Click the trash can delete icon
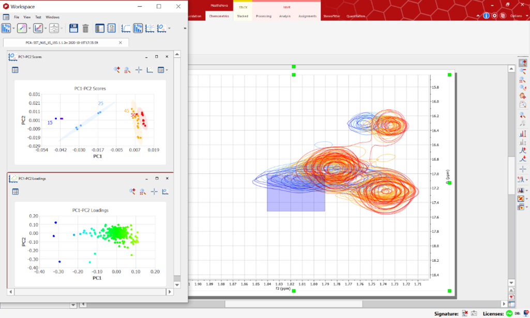 point(85,28)
